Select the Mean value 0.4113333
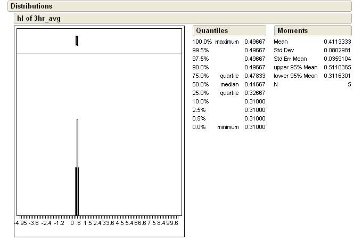This screenshot has height=241, width=354. pyautogui.click(x=337, y=42)
